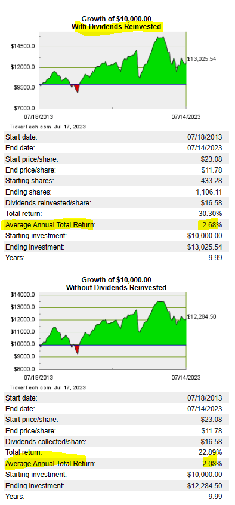Click the "With Dividends Reinvested" chart title

tap(116, 27)
